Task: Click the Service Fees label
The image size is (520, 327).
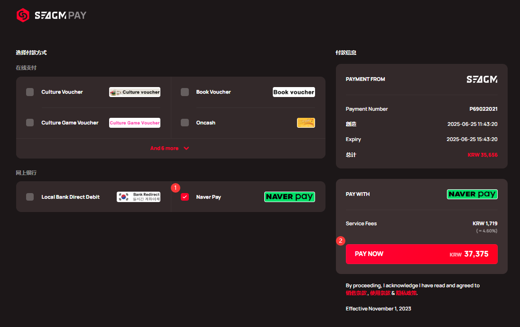Action: pyautogui.click(x=361, y=223)
